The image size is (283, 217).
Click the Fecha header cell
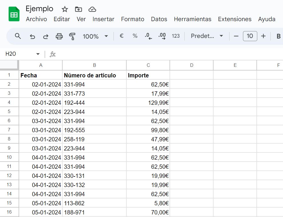pyautogui.click(x=41, y=75)
